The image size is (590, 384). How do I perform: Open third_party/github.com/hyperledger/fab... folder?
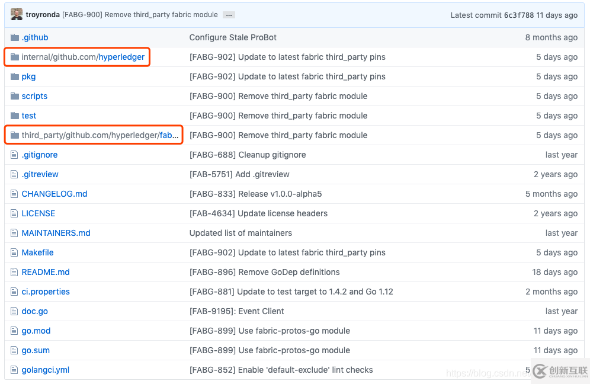coord(100,135)
